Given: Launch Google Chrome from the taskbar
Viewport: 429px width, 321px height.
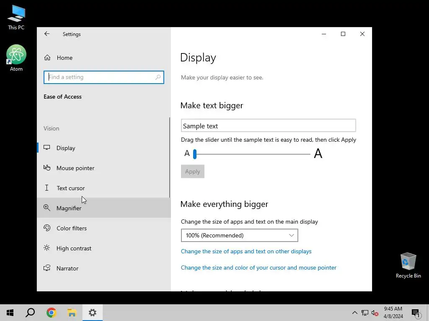Looking at the screenshot, I should (51, 313).
